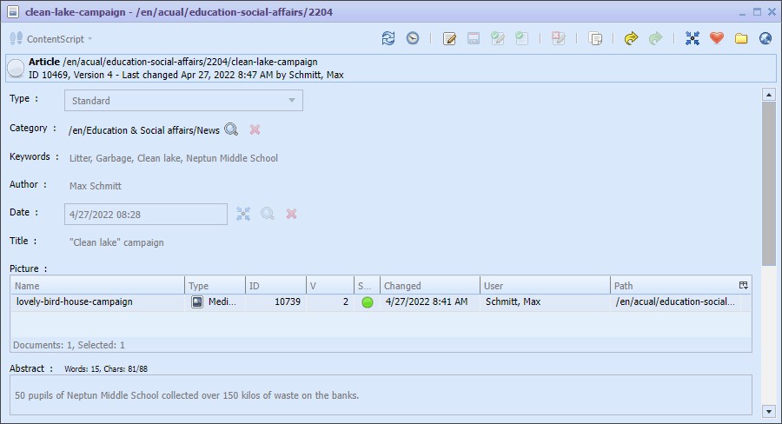Click the Keywords field text

point(174,158)
